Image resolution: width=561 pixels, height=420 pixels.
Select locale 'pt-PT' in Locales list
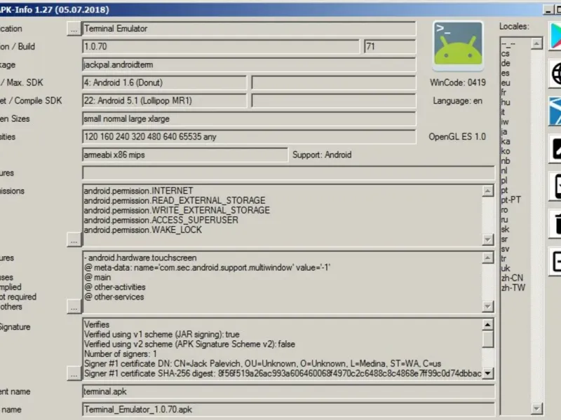pyautogui.click(x=511, y=200)
